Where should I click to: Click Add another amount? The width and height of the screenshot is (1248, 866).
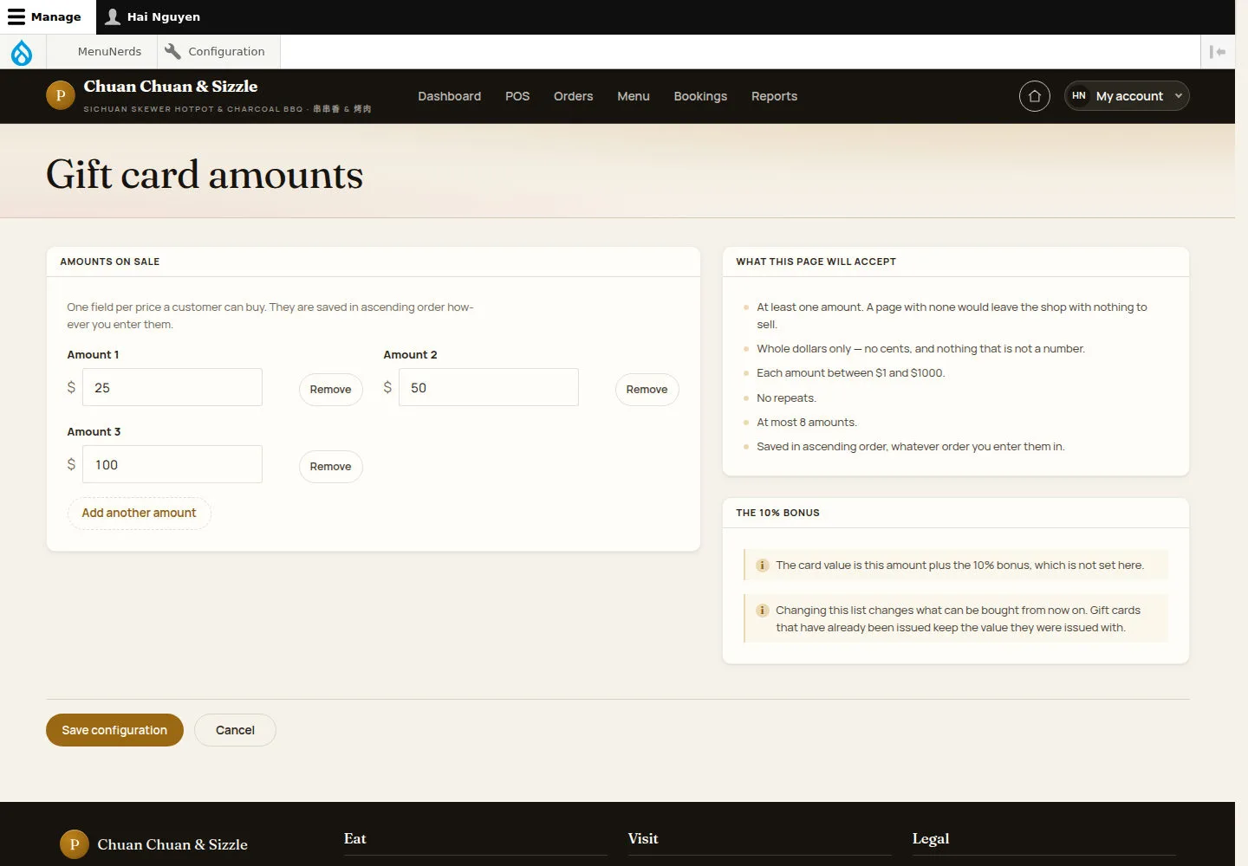pos(139,513)
